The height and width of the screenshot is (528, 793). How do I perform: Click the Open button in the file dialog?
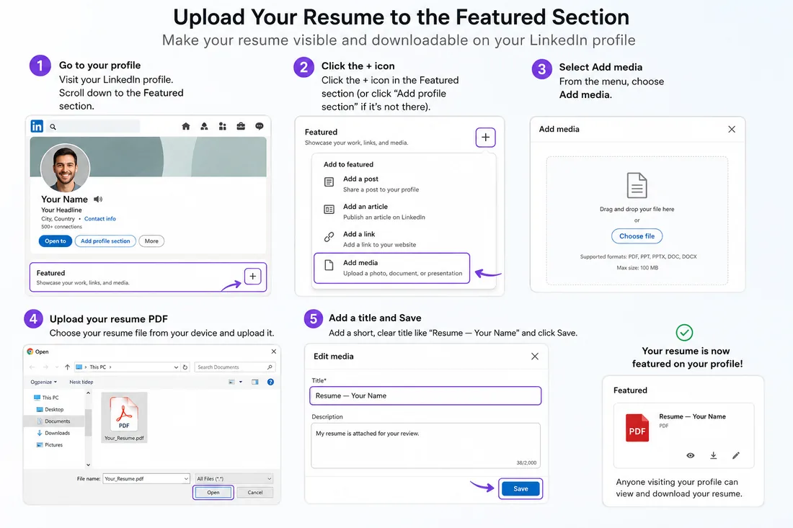(x=213, y=492)
